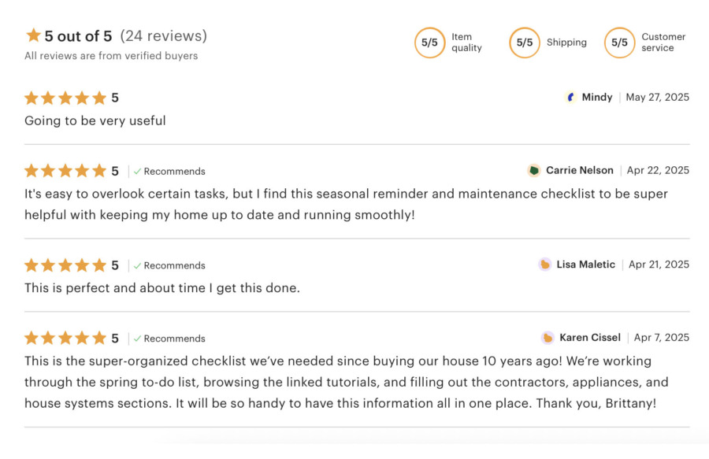Open Carrie Nelson's profile link
Viewport: 709px width, 459px height.
tap(579, 170)
